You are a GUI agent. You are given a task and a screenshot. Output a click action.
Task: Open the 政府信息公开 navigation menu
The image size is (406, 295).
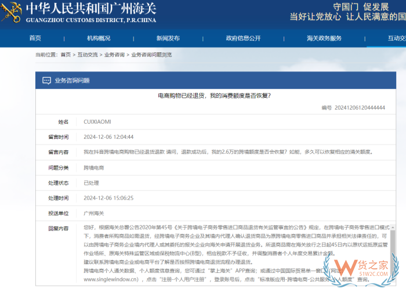tap(243, 38)
